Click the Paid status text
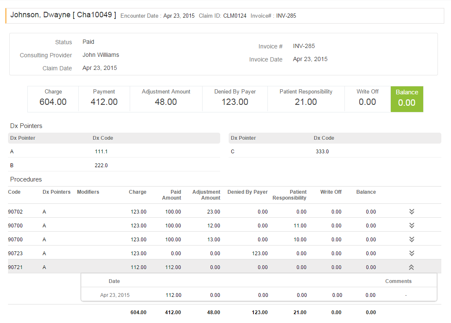 tap(88, 42)
